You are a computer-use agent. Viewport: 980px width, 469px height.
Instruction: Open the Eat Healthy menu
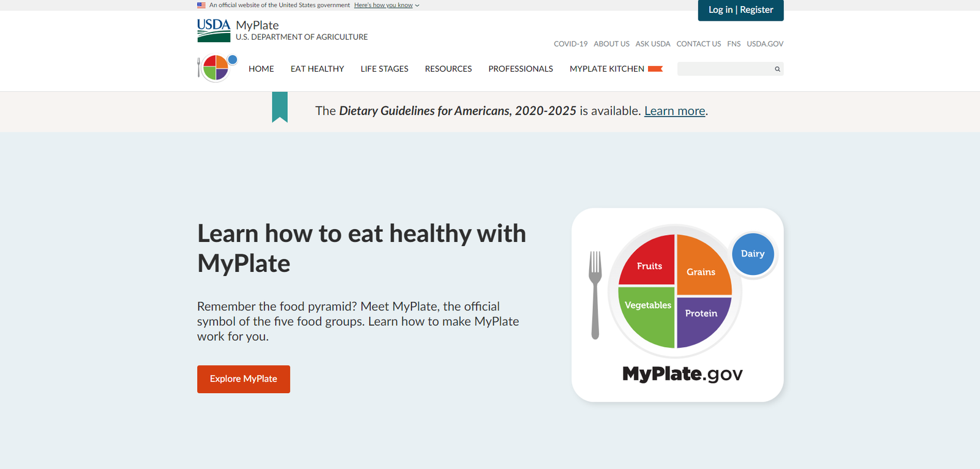(x=317, y=69)
